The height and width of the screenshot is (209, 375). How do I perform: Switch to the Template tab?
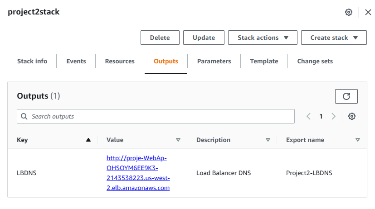click(264, 62)
